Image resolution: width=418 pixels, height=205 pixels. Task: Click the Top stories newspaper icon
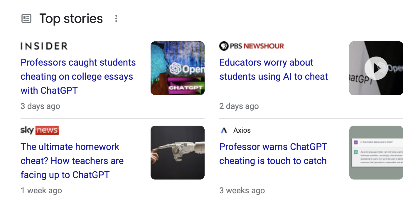coord(26,19)
